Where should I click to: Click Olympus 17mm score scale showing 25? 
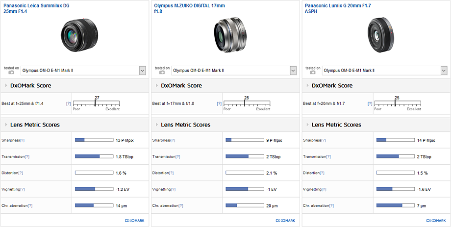click(247, 103)
